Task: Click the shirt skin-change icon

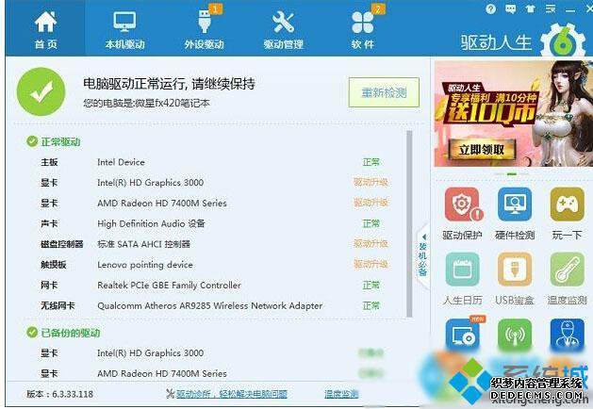Action: tap(530, 9)
